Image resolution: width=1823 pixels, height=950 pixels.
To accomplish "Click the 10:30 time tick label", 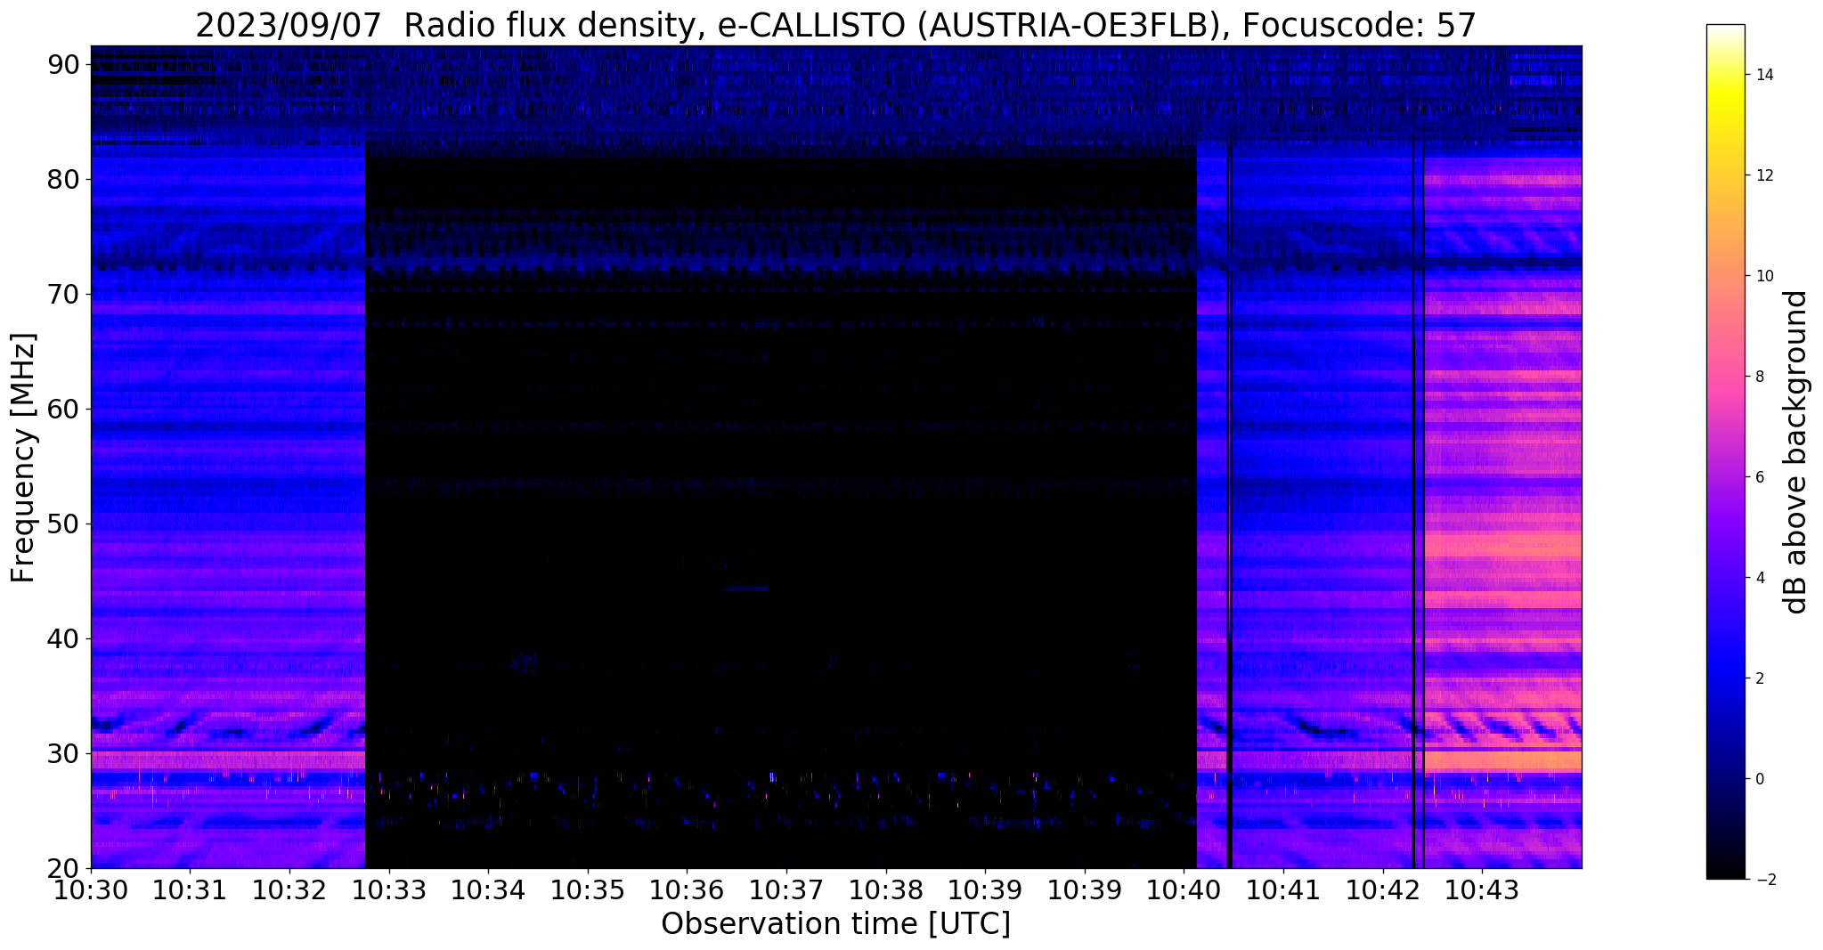I will click(91, 889).
